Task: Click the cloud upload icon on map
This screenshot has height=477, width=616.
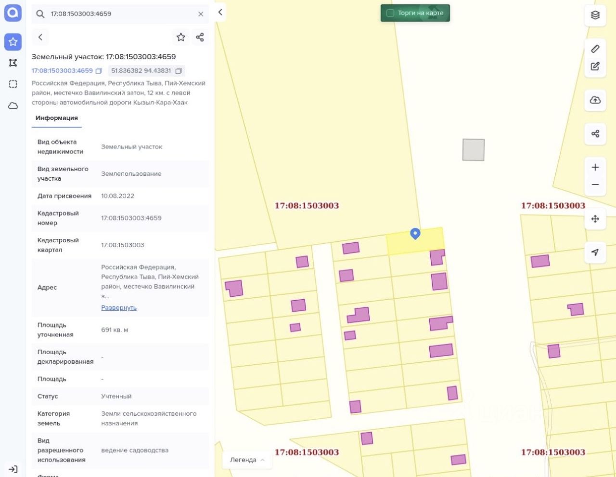Action: pos(595,100)
